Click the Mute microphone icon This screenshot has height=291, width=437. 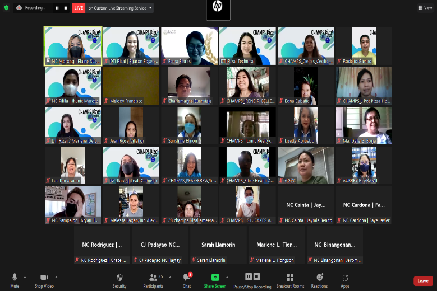pos(15,277)
